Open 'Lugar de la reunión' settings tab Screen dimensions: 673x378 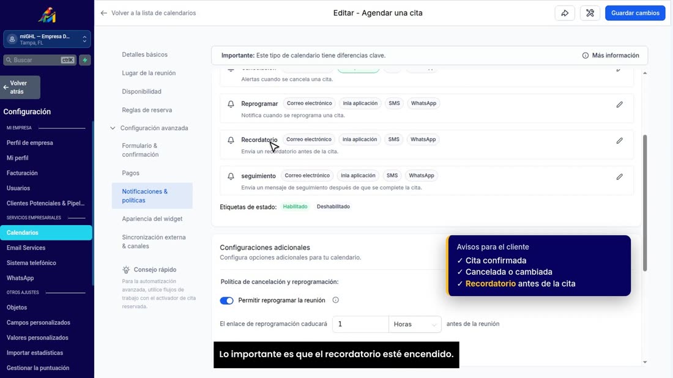click(149, 73)
